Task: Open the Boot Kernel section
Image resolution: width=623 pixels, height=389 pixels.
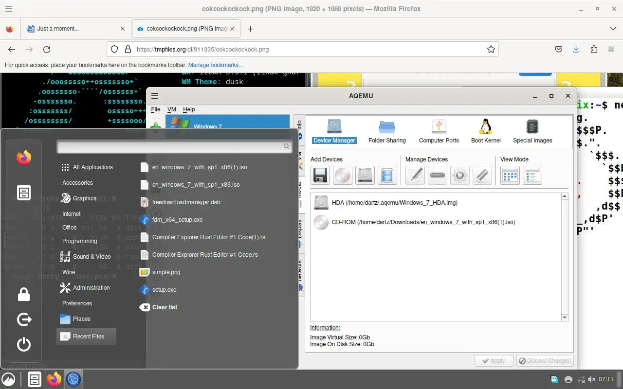Action: tap(486, 131)
